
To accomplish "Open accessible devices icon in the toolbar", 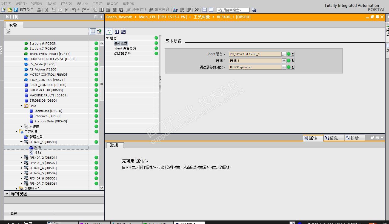I will point(176,10).
